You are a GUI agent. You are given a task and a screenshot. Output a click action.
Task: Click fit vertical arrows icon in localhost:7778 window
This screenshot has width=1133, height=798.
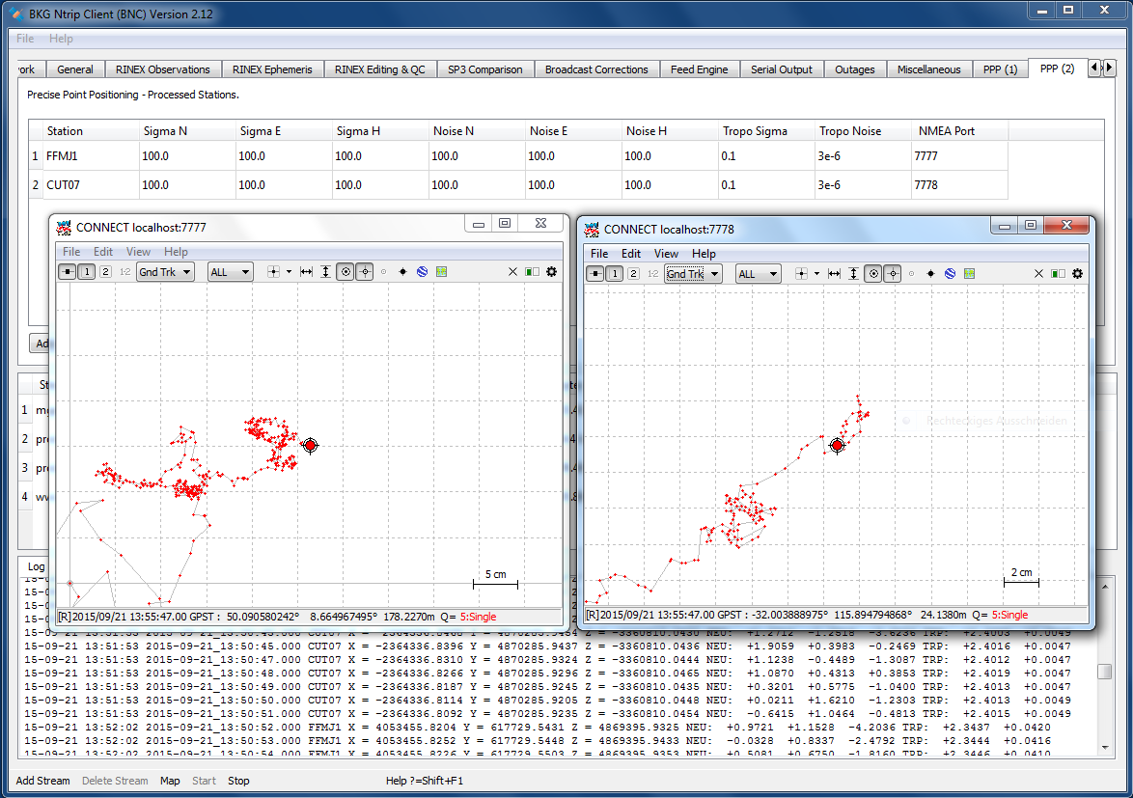click(853, 274)
